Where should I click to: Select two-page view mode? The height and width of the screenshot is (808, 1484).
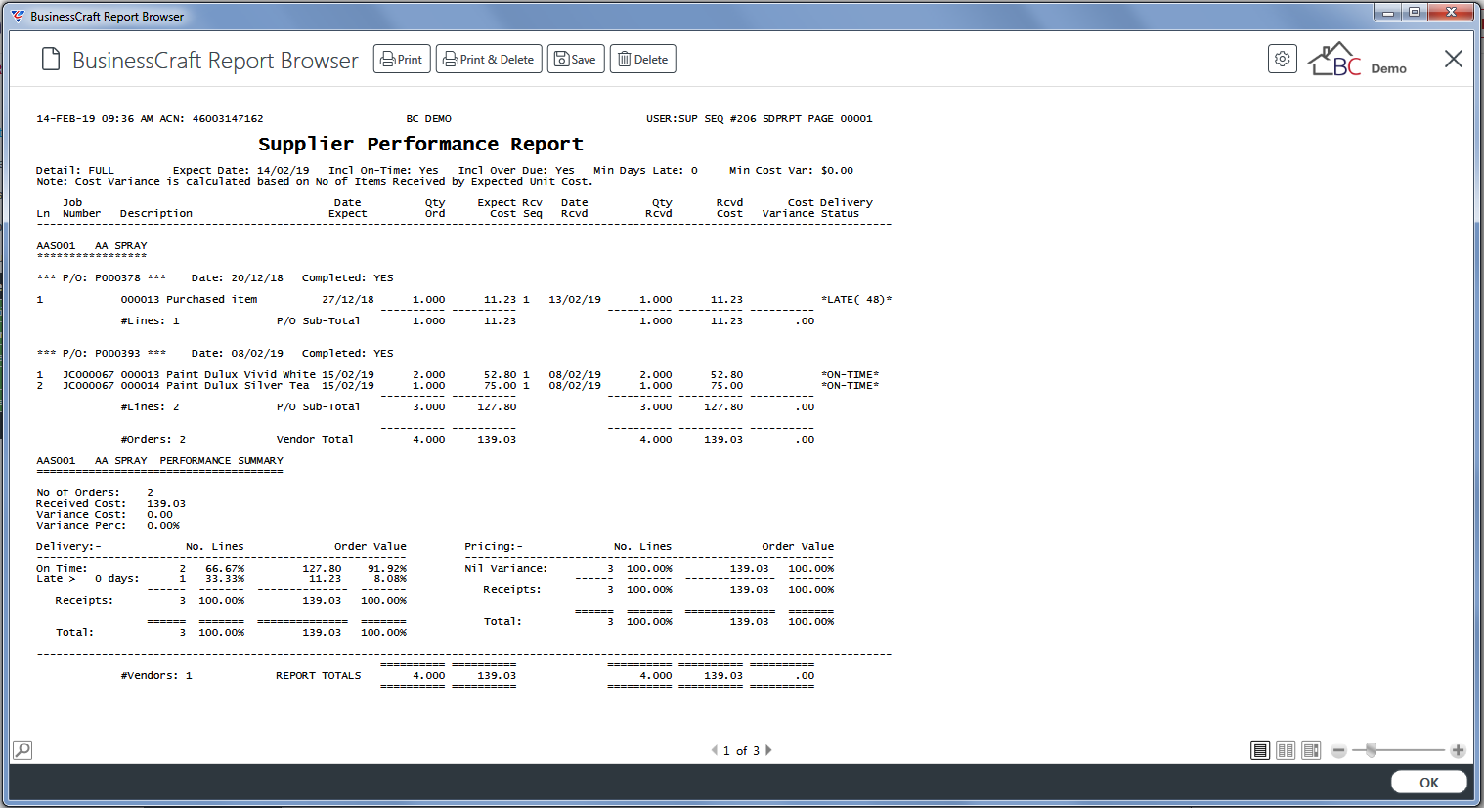(x=1286, y=750)
